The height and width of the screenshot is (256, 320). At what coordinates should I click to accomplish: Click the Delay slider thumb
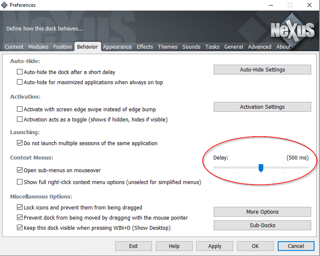(x=261, y=168)
